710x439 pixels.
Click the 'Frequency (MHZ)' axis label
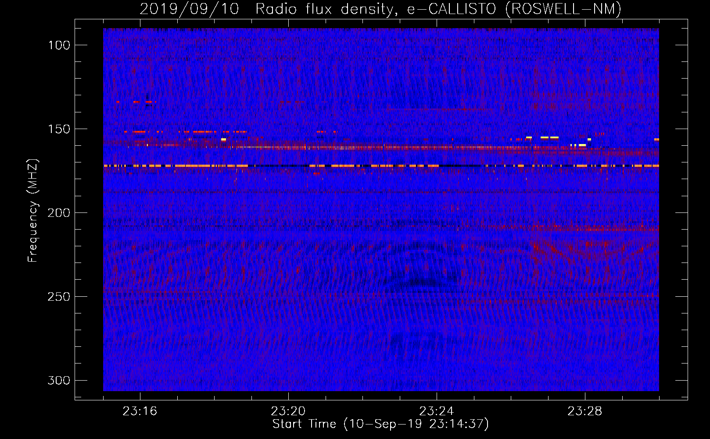click(x=33, y=211)
